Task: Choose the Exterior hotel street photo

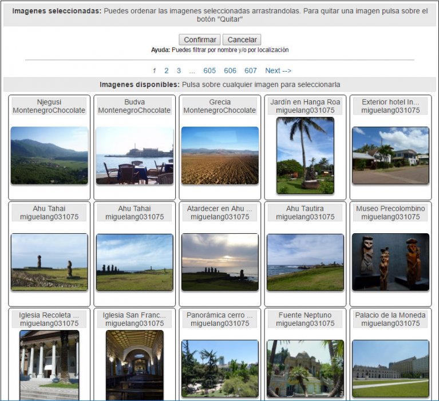Action: click(x=390, y=155)
